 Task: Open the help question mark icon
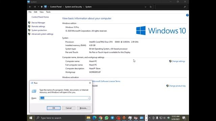coord(187,15)
